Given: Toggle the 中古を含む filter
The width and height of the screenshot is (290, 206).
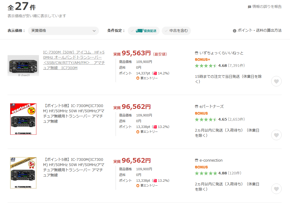Looking at the screenshot, I should pyautogui.click(x=176, y=31).
